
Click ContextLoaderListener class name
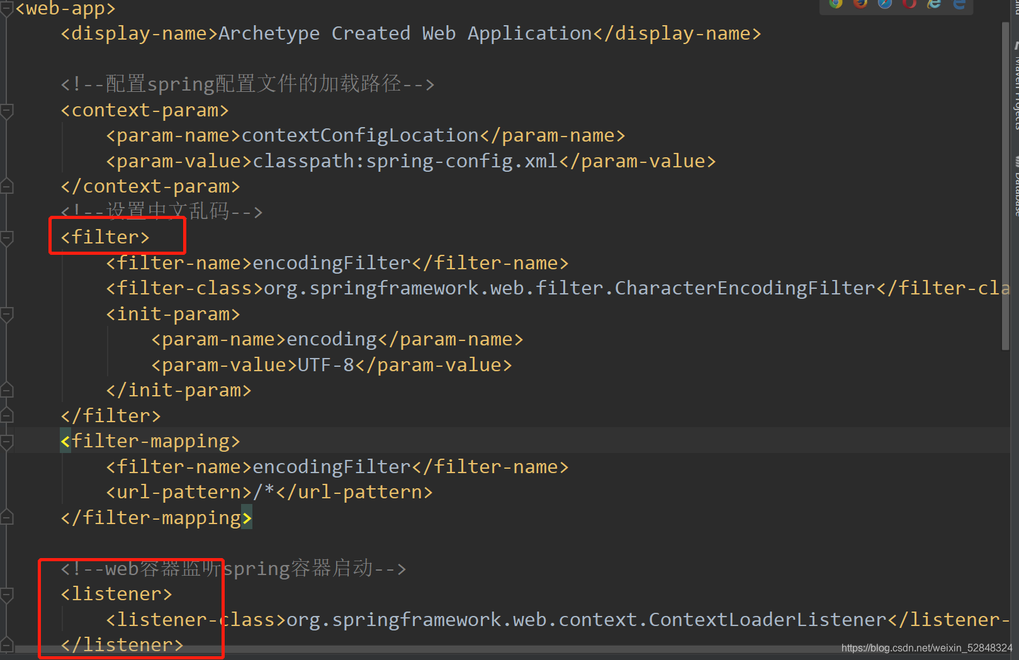[x=768, y=620]
